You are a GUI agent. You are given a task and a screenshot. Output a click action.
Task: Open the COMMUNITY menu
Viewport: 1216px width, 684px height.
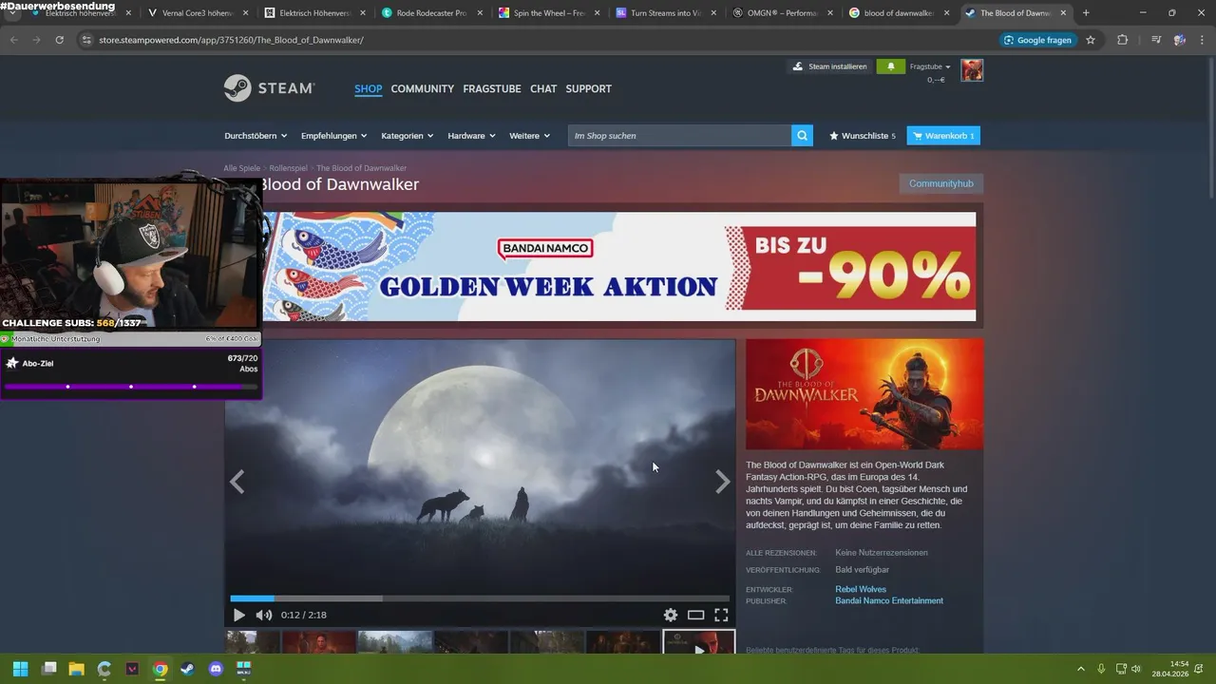coord(422,88)
